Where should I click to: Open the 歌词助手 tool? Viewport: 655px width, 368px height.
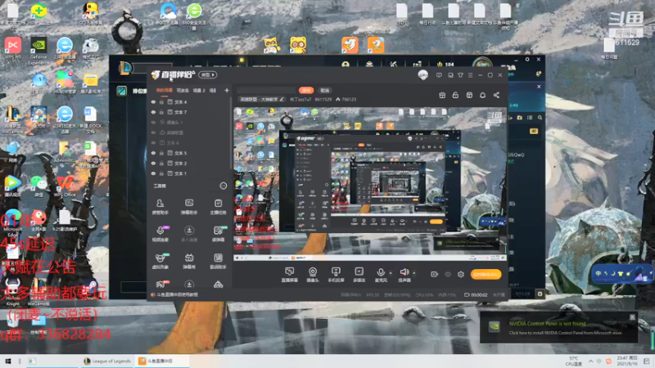click(x=218, y=261)
